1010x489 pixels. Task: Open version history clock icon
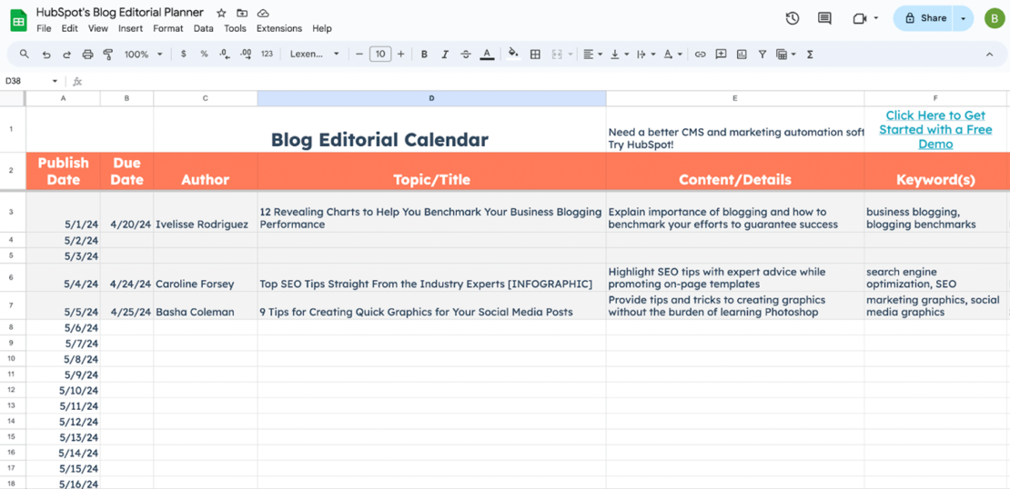point(793,18)
